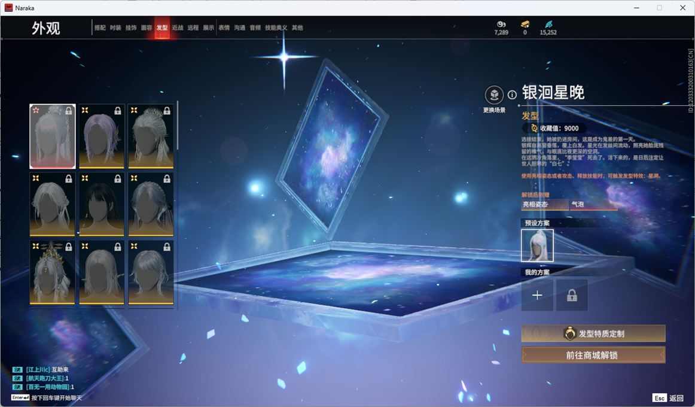
Task: Open the 更换场景 scene change icon
Action: coord(494,95)
